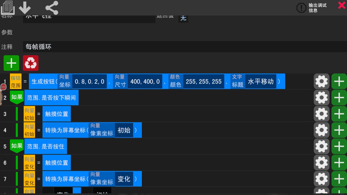Image resolution: width=347 pixels, height=195 pixels.
Task: Edit button title 水平移动
Action: coord(261,82)
